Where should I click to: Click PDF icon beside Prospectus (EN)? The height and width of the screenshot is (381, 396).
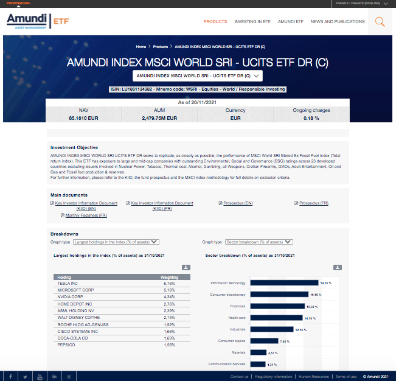220,203
